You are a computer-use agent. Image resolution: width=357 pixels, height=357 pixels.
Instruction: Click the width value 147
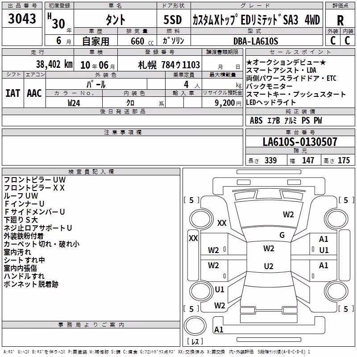tap(308, 161)
